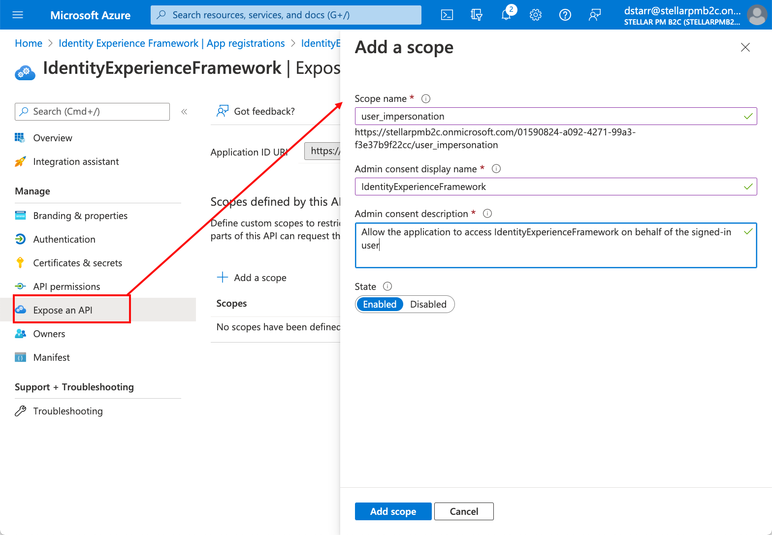Open the user account menu avatar
This screenshot has width=772, height=535.
[756, 15]
